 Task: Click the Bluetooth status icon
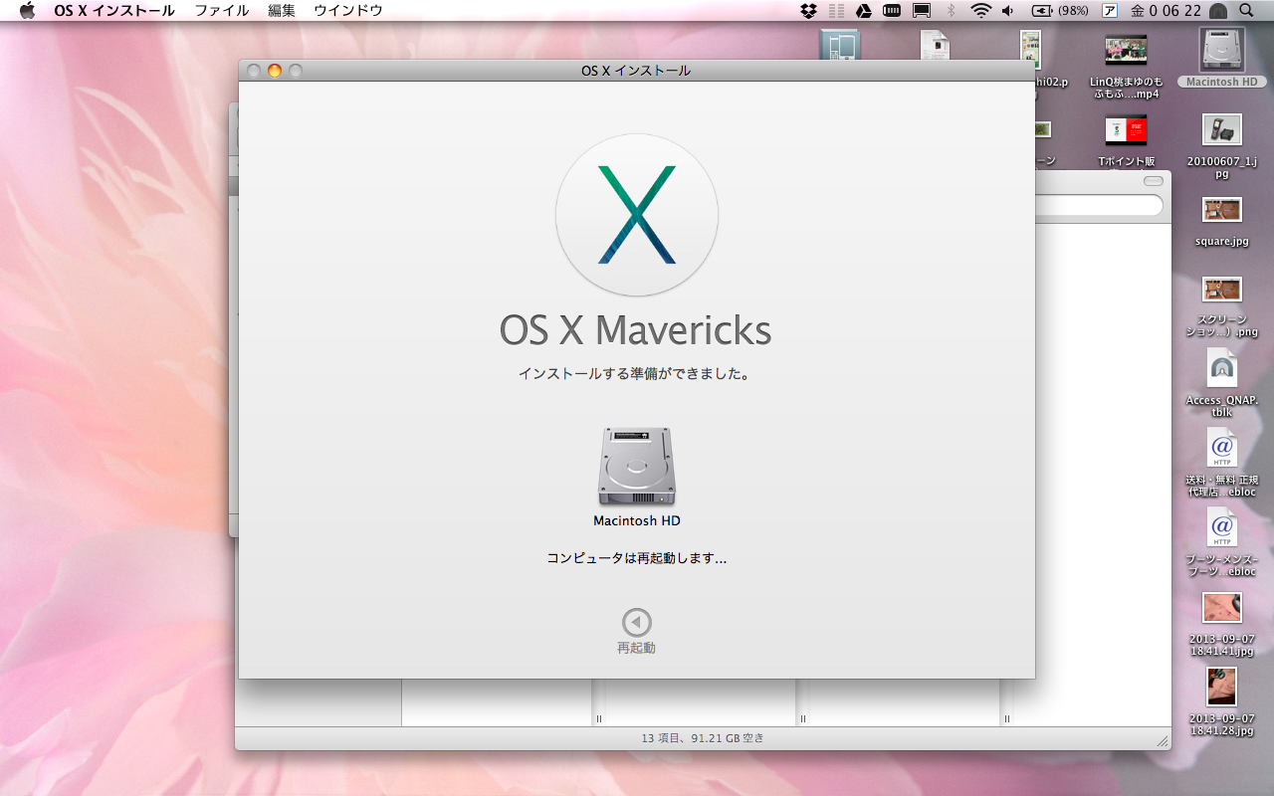(951, 11)
